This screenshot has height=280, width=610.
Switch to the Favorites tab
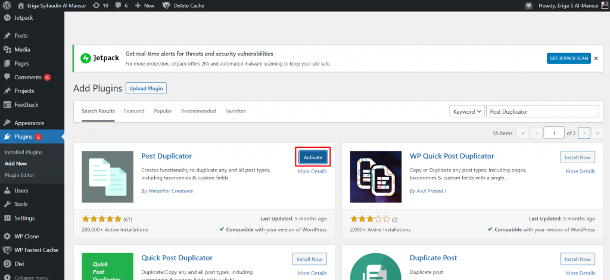coord(235,111)
